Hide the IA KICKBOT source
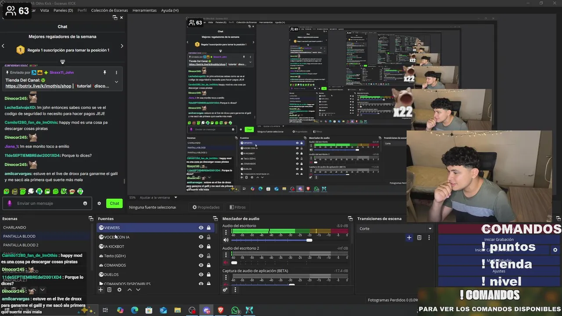The image size is (562, 316). (x=201, y=247)
